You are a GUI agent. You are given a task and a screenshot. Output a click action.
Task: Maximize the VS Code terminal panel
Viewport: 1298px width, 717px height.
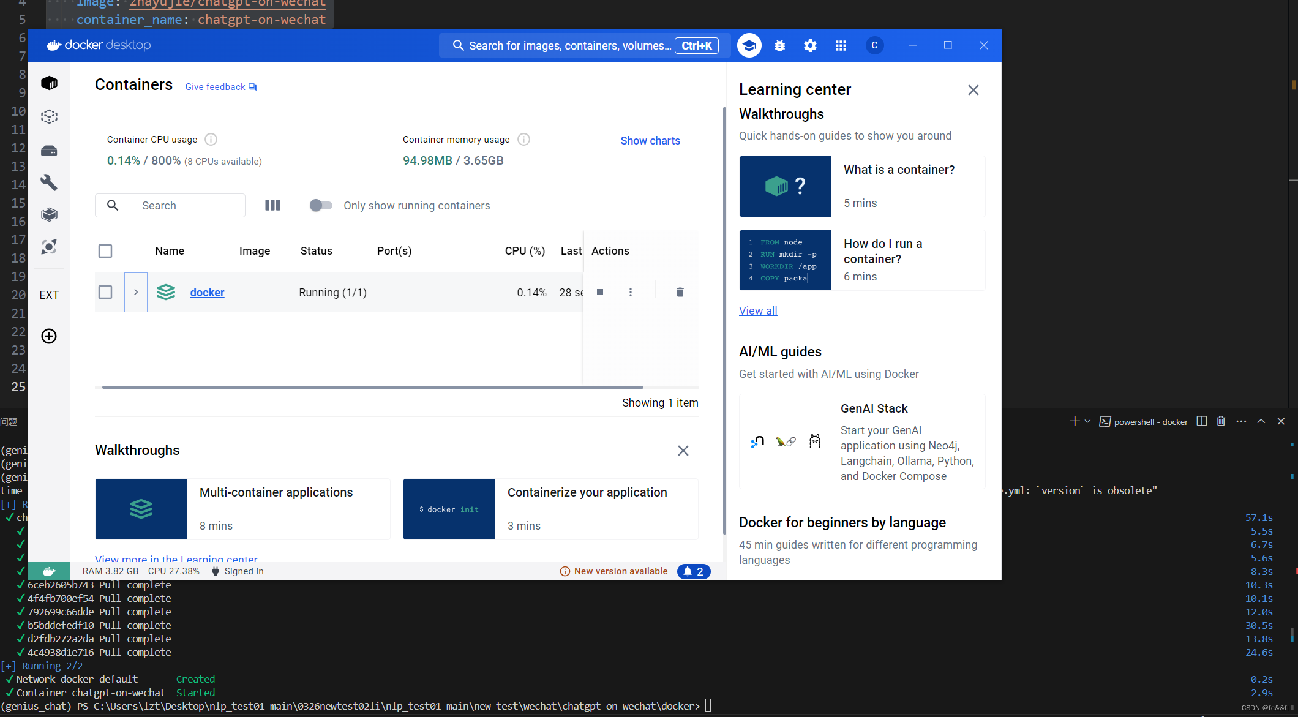click(x=1261, y=421)
